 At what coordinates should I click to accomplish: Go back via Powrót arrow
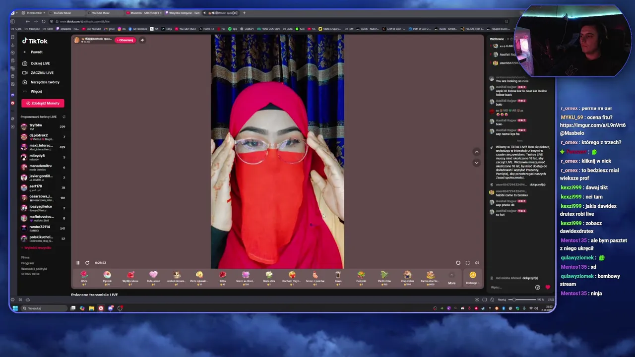[x=25, y=52]
